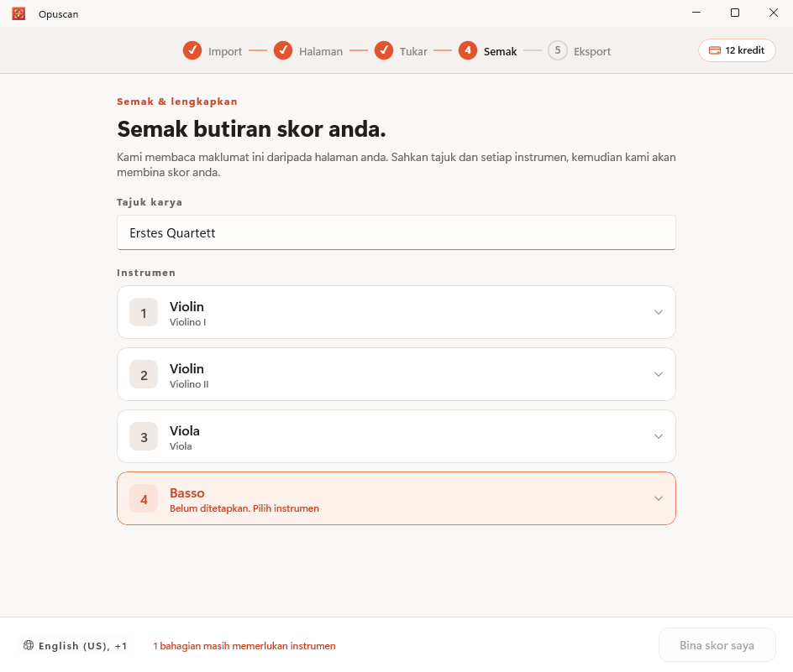The height and width of the screenshot is (672, 793).
Task: Click the 'Tajuk karya' field label
Action: (x=150, y=202)
